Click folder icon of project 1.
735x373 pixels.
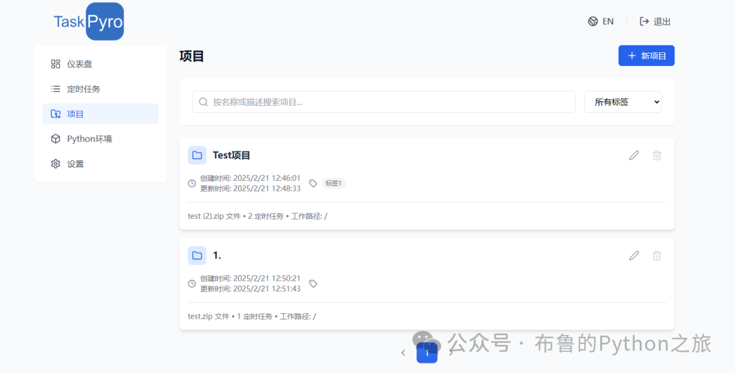(197, 255)
